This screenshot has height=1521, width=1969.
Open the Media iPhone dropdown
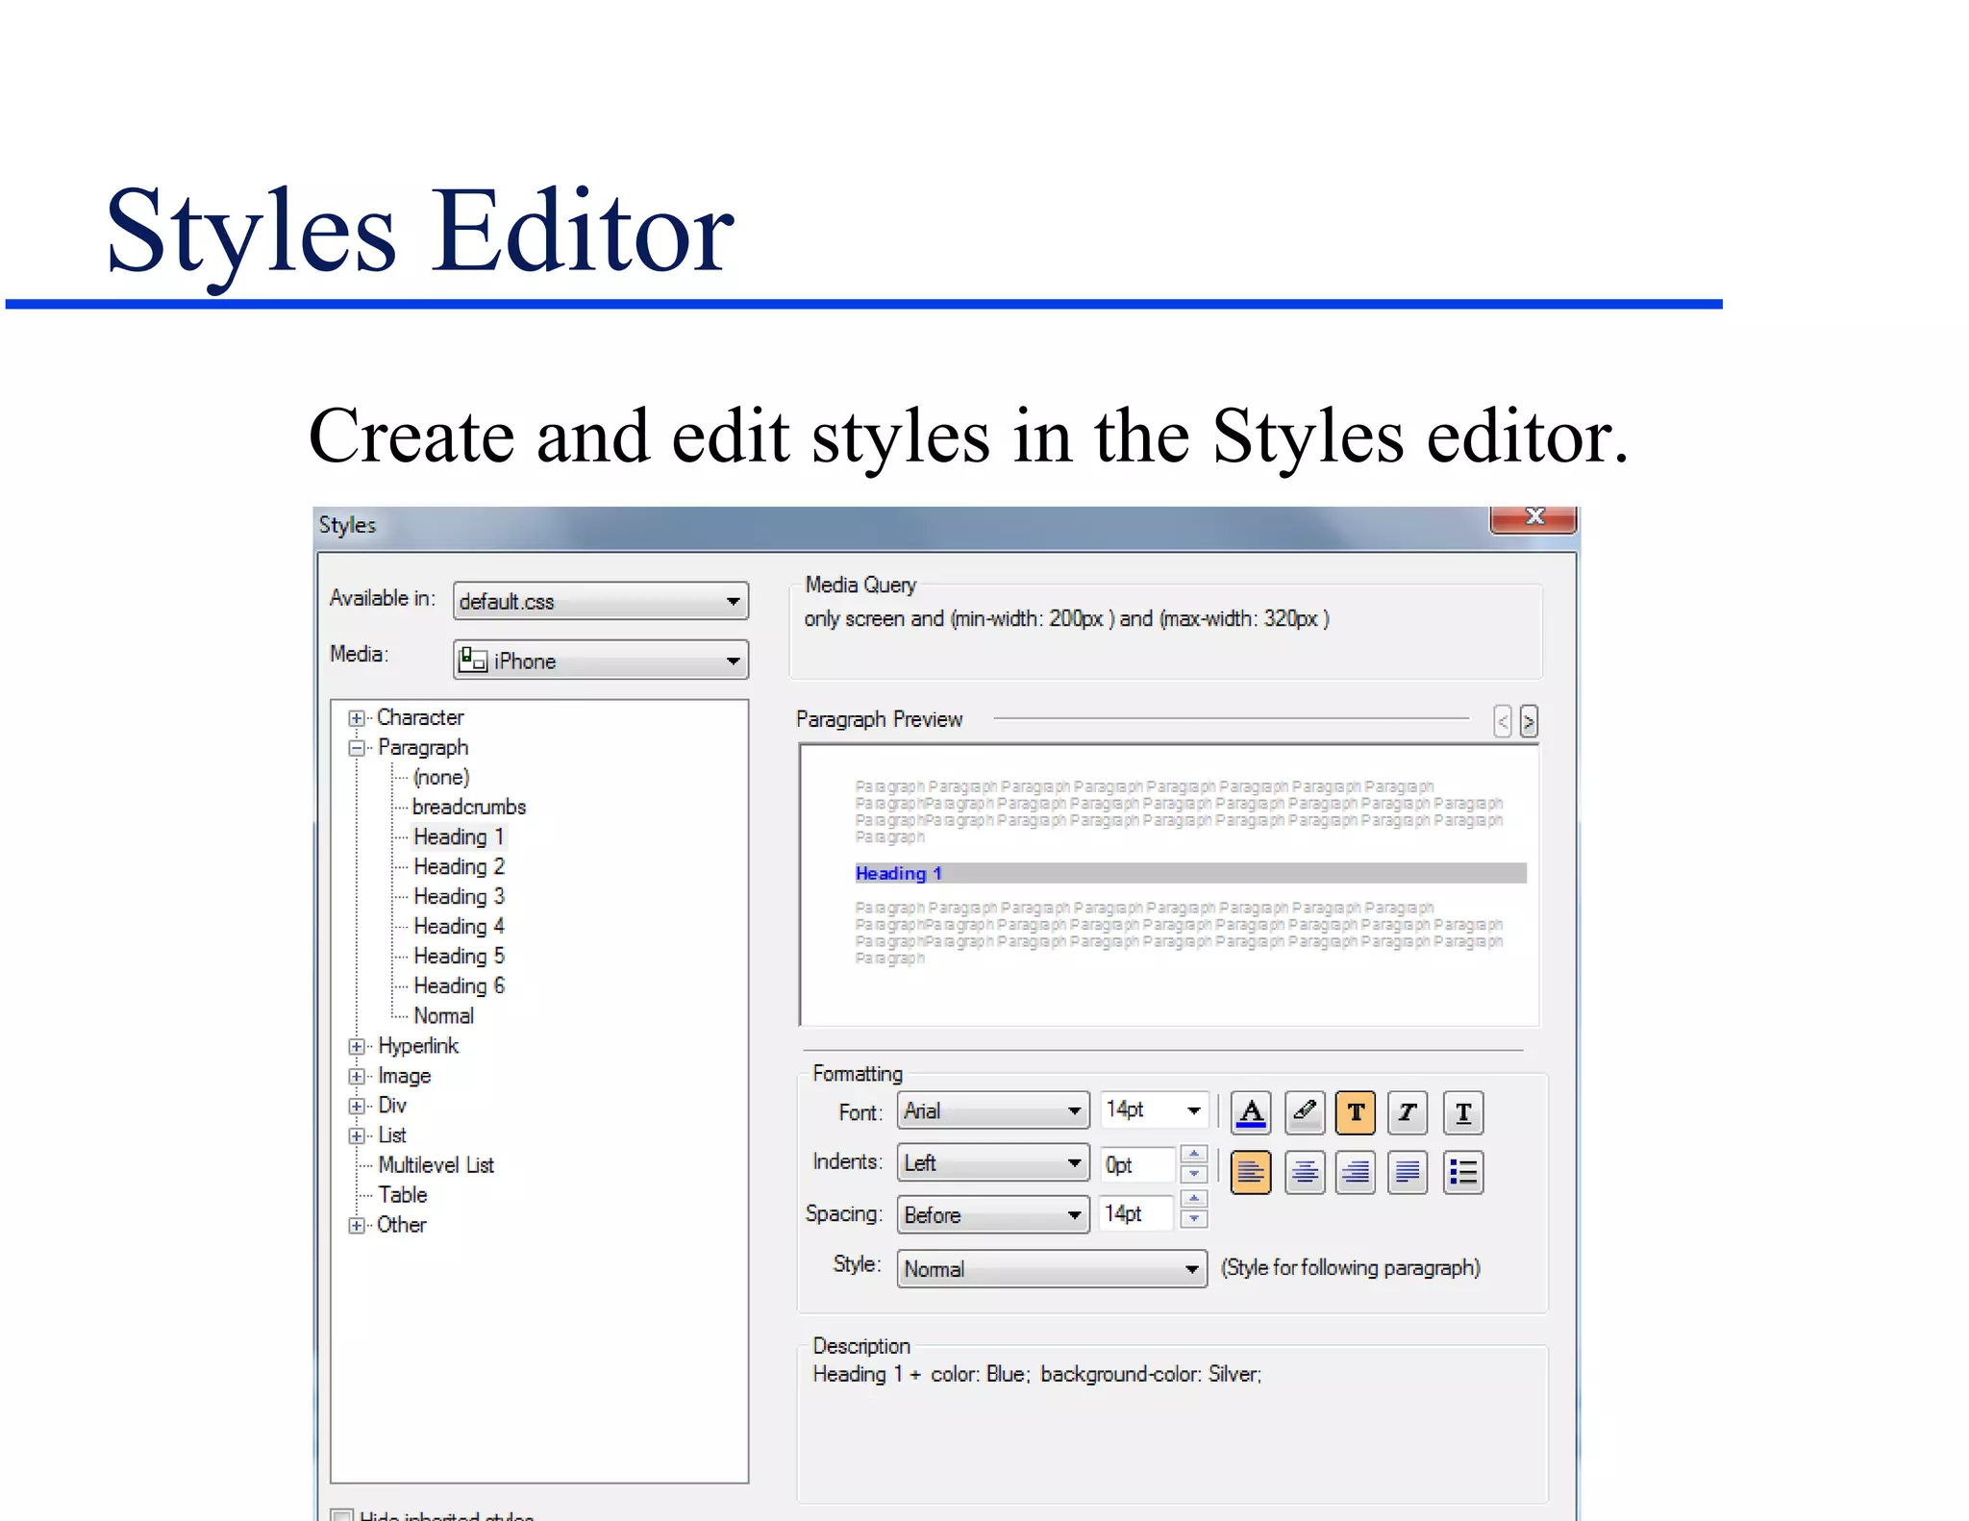pyautogui.click(x=733, y=661)
